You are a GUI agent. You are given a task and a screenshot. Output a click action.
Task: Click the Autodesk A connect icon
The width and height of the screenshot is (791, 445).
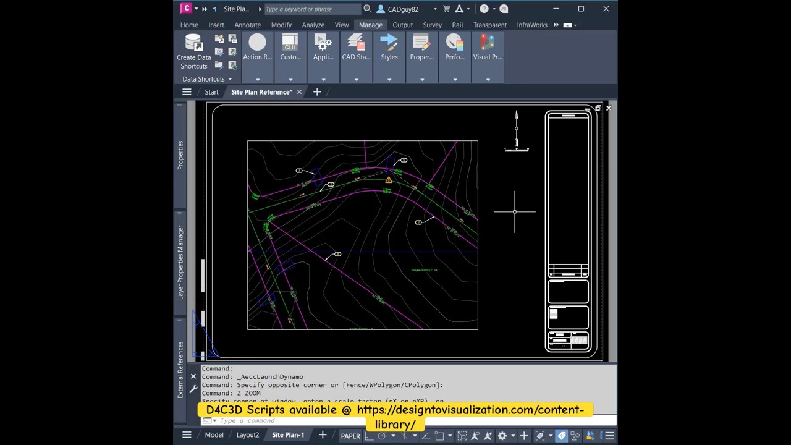[459, 9]
